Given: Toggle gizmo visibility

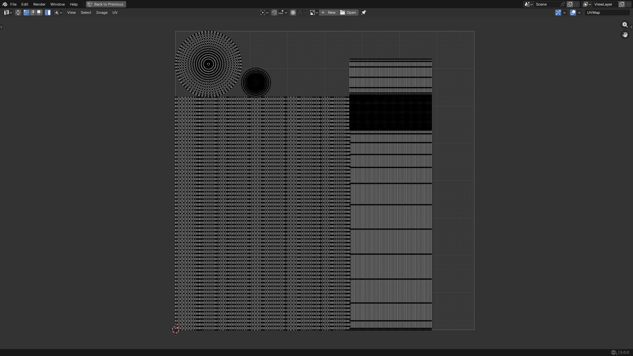Looking at the screenshot, I should pyautogui.click(x=558, y=13).
